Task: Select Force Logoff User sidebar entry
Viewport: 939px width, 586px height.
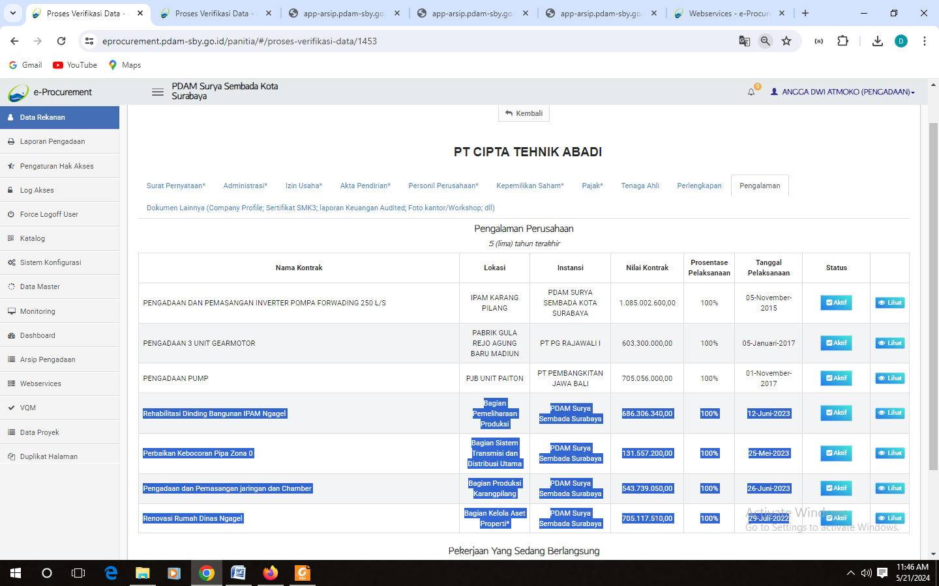Action: 59,214
